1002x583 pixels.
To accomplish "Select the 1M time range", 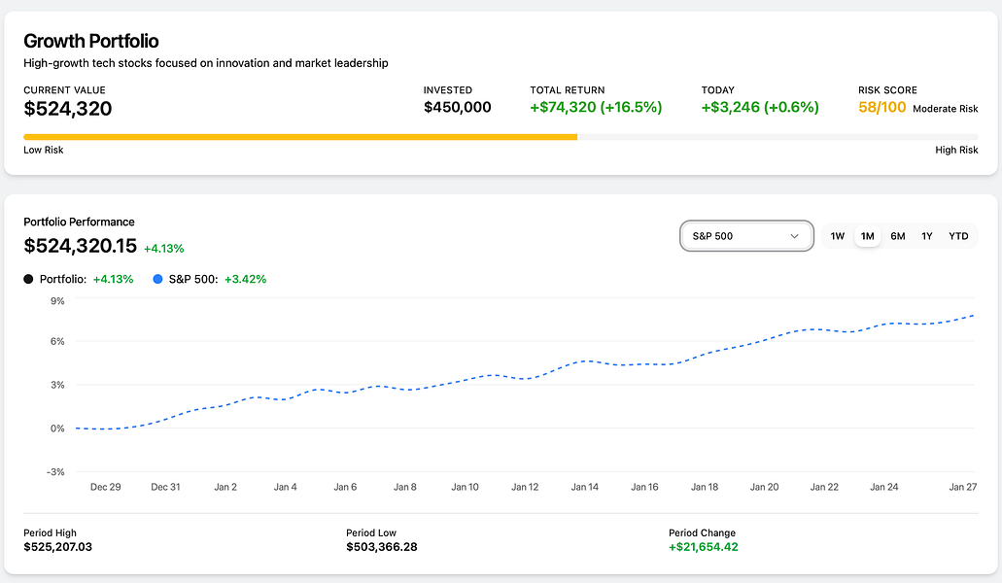I will pos(868,236).
